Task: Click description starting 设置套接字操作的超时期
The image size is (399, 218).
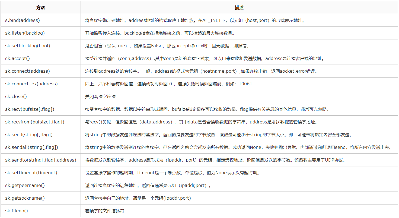Action: tap(239, 173)
